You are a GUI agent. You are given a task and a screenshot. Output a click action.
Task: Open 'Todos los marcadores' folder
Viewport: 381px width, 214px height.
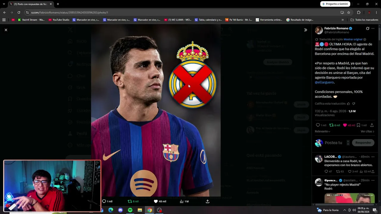(364, 20)
